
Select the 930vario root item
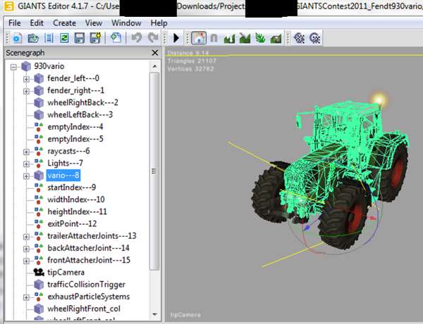click(49, 66)
